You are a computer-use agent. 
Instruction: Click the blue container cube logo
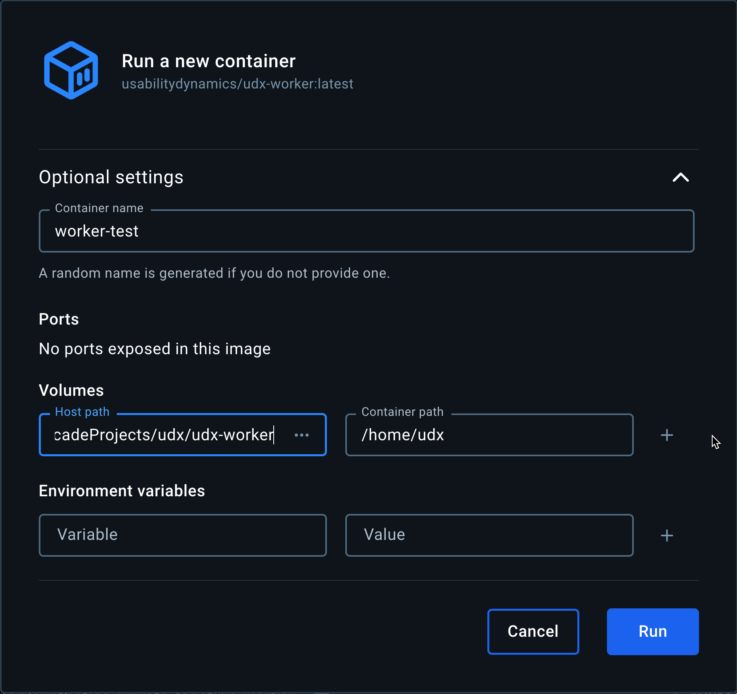71,70
